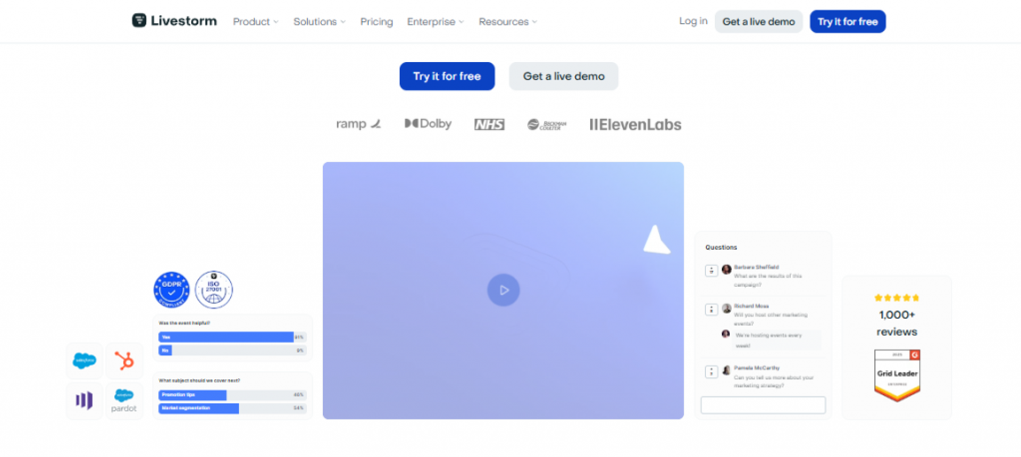Click the Yes poll bar

[232, 337]
